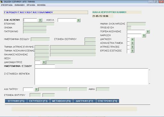Open ΔΙΑΚΟΜΙΔΗ ΠΡΟΣ lookup button
The width and height of the screenshot is (164, 117).
tap(44, 62)
